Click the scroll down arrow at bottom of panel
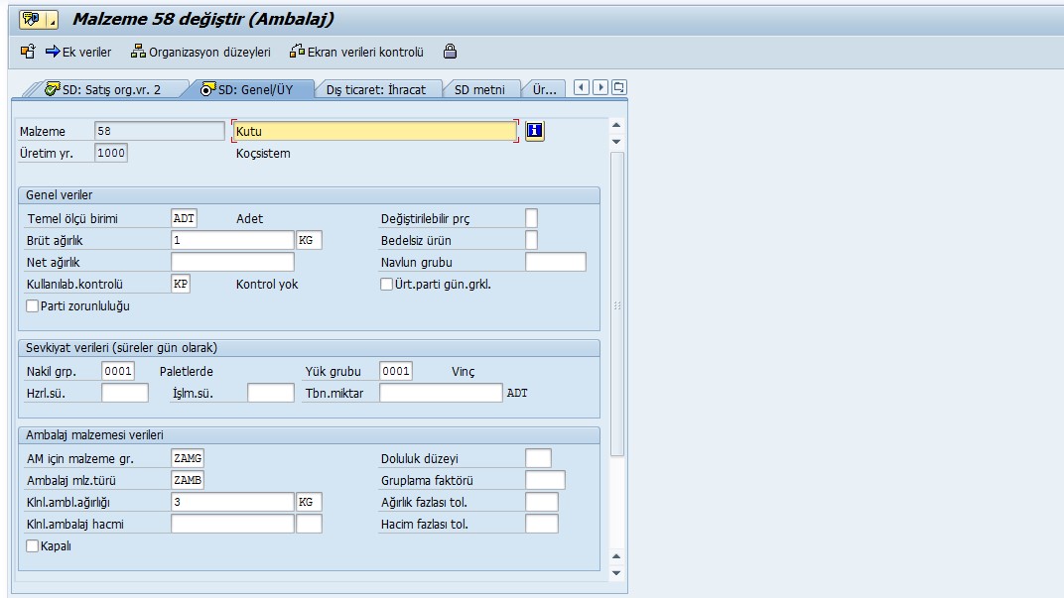The image size is (1064, 598). tap(616, 573)
